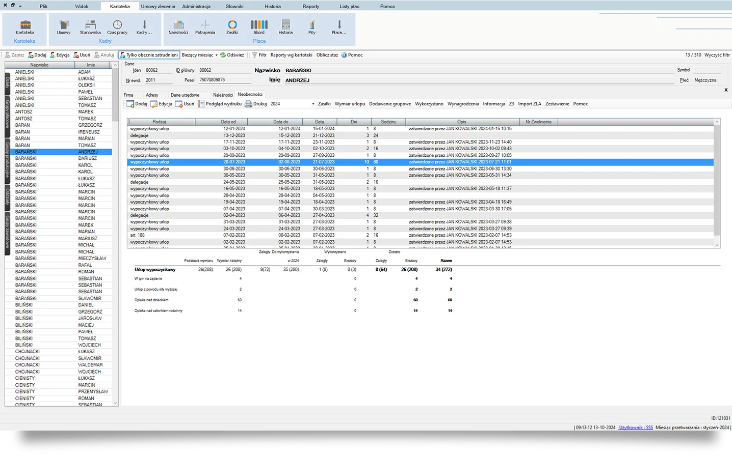
Task: Open the Umowy zlecenia menu
Action: pos(158,7)
